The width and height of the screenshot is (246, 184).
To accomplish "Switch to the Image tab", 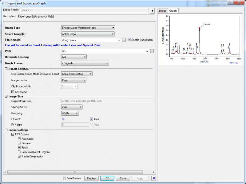I will tap(163, 11).
